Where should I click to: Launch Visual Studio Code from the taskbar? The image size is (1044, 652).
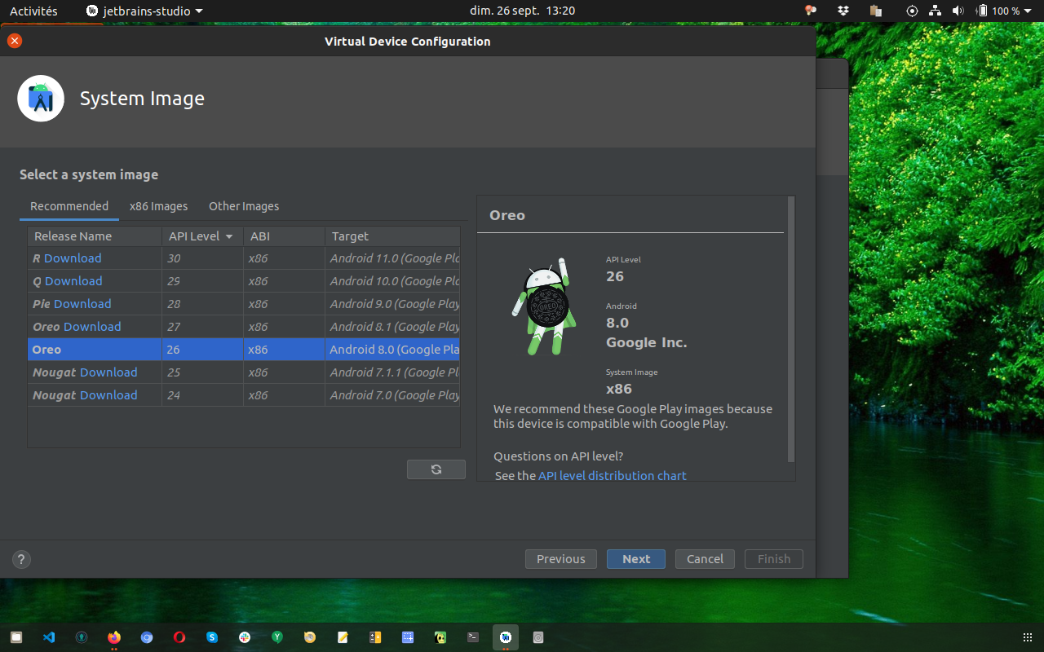pos(49,637)
